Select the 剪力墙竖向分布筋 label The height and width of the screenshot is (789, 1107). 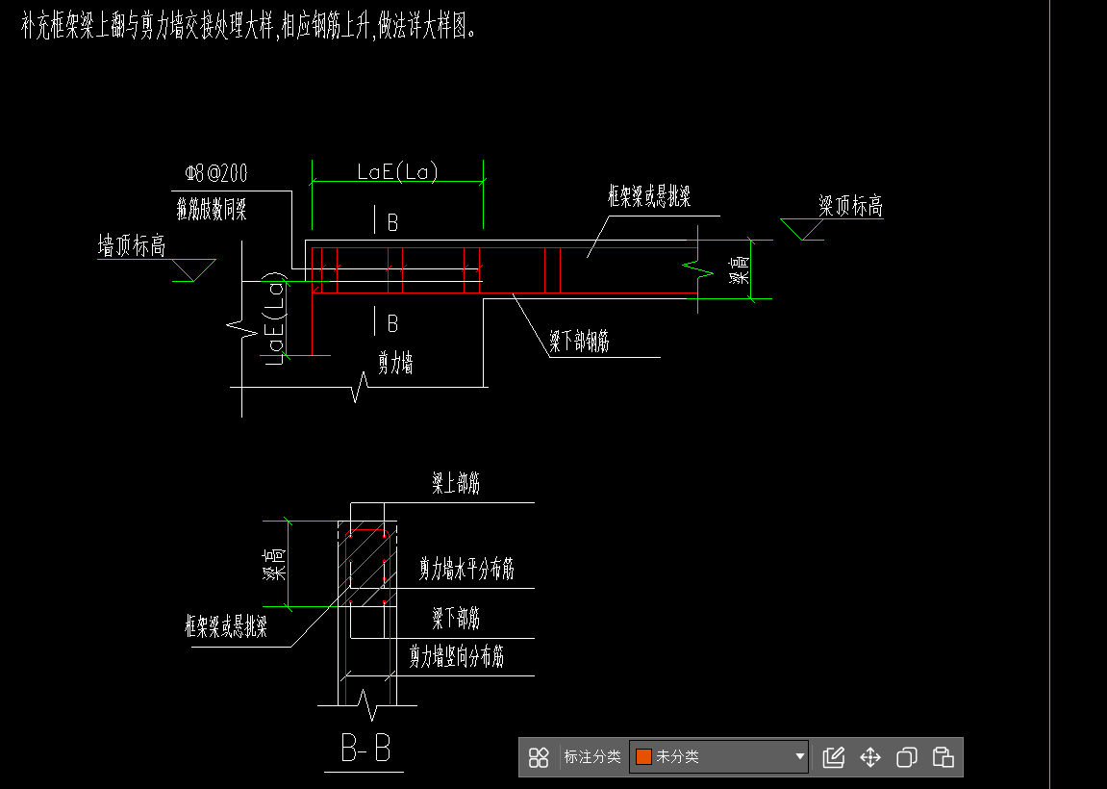457,657
